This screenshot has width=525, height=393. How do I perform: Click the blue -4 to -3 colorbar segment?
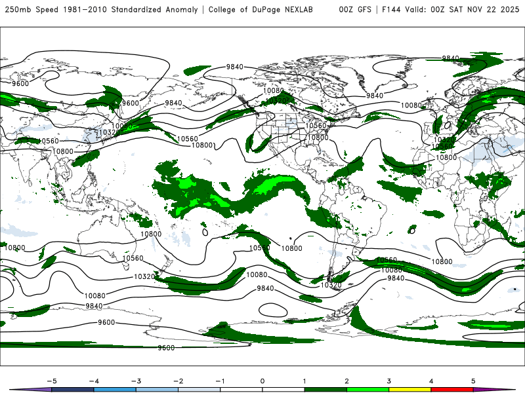coord(115,390)
